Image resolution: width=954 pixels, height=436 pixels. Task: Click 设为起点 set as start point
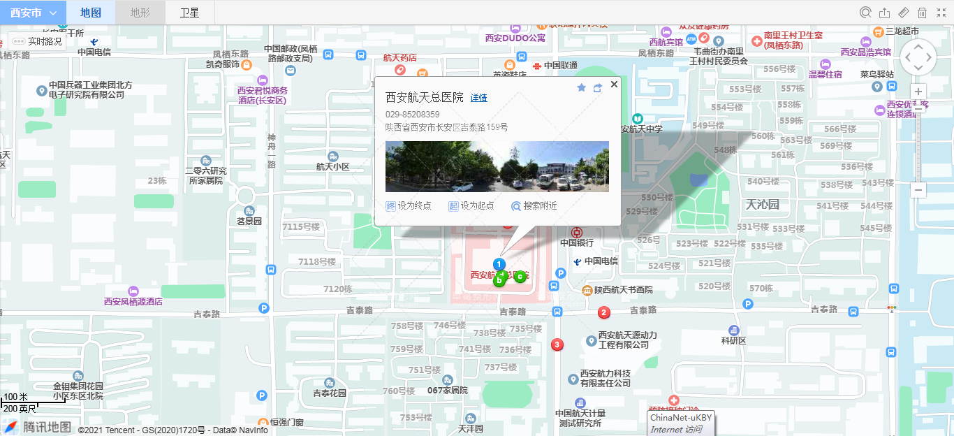pos(471,205)
